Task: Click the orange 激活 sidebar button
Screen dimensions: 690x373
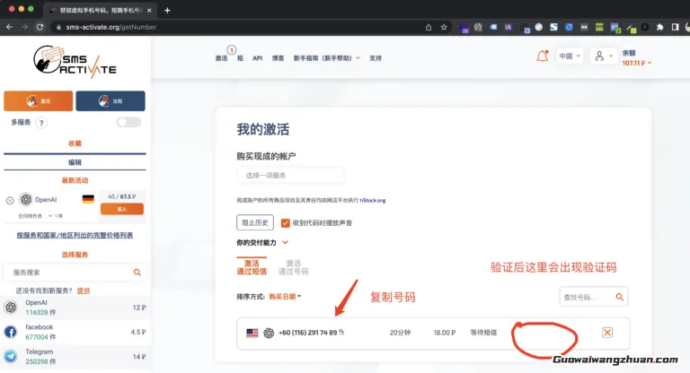Action: [x=39, y=101]
